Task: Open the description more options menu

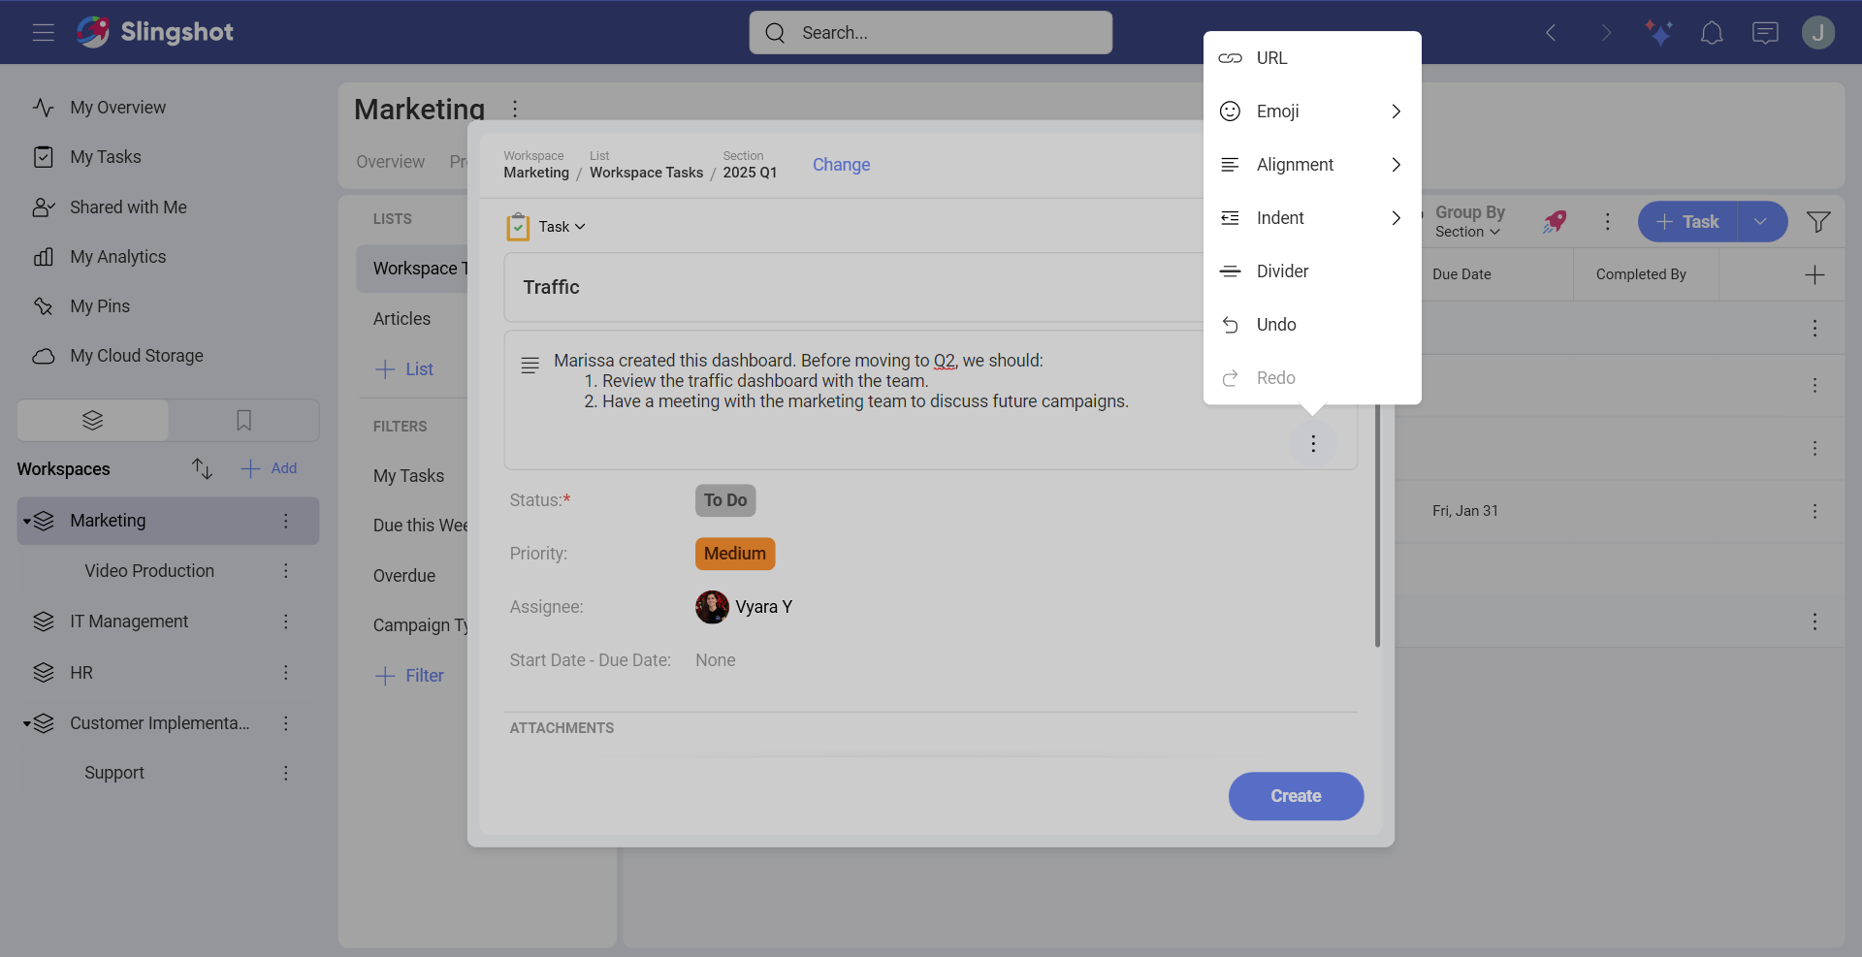Action: pyautogui.click(x=1313, y=444)
